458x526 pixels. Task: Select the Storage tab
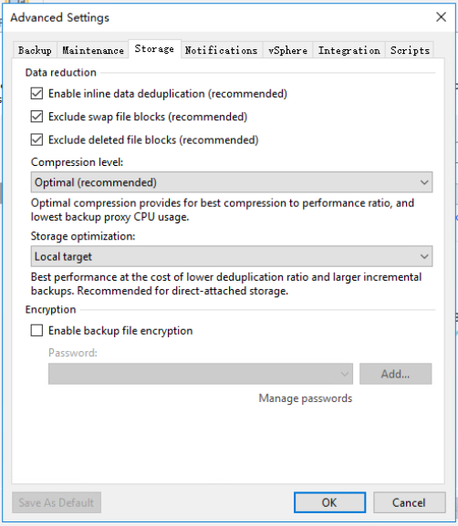pos(154,49)
